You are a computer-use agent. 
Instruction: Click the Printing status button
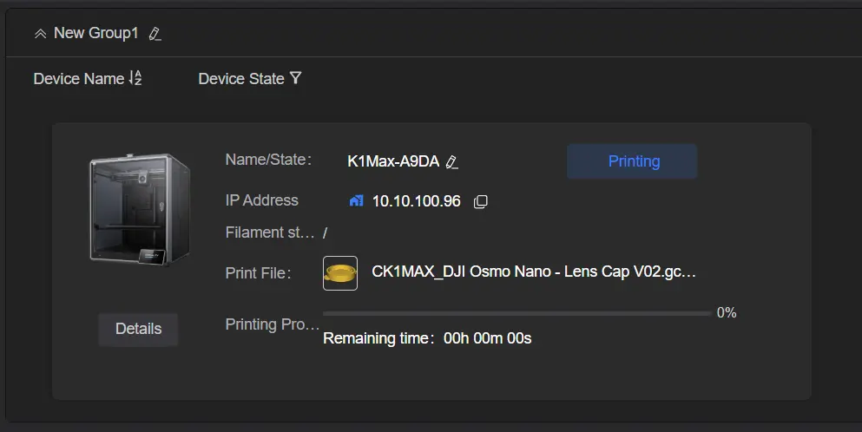633,161
